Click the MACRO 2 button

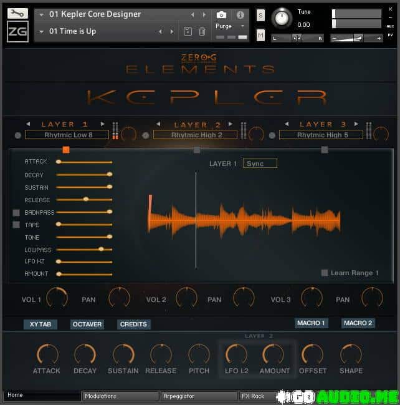coord(358,323)
